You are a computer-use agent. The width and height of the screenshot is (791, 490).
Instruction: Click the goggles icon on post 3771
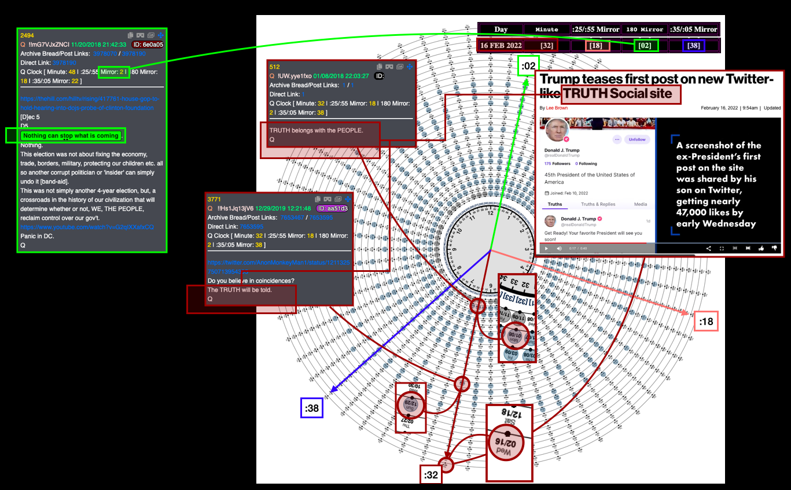327,199
